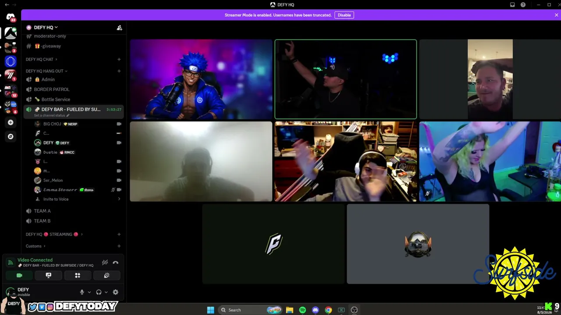Open Discord direct messages home icon

coord(11,17)
